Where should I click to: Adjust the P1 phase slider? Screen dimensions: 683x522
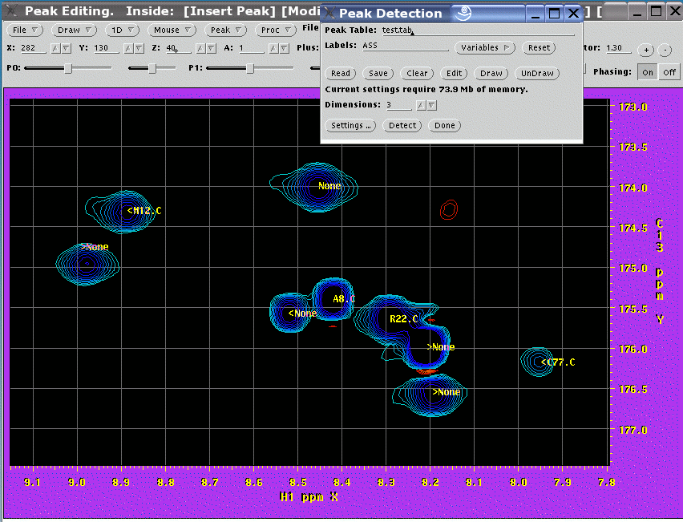(250, 68)
